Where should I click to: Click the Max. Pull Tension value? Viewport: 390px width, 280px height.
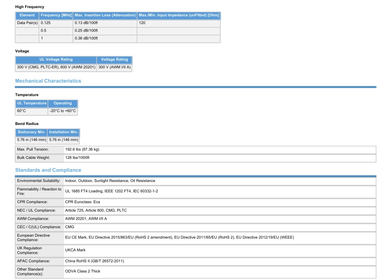coord(82,149)
